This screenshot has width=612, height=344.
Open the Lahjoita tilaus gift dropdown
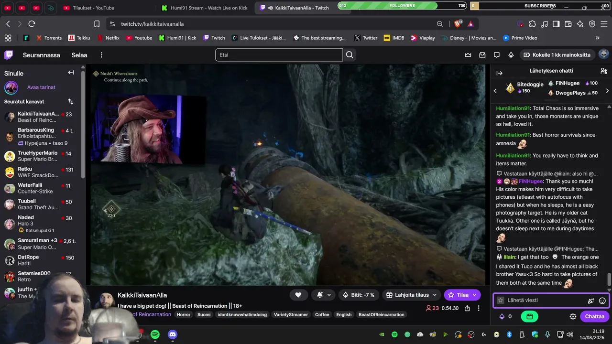tap(411, 295)
